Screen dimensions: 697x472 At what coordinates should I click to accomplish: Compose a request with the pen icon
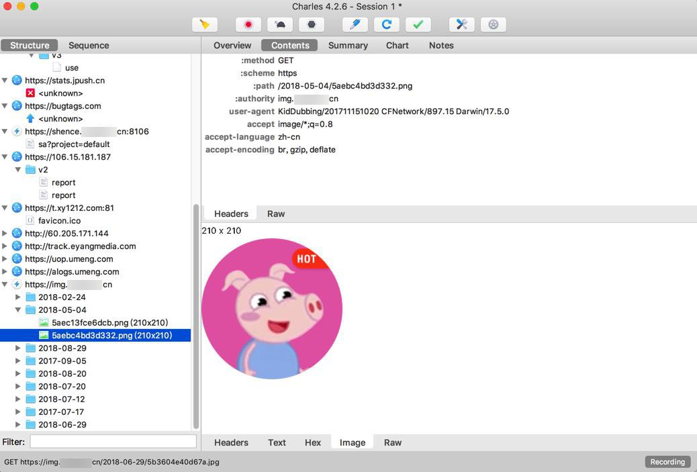(355, 24)
